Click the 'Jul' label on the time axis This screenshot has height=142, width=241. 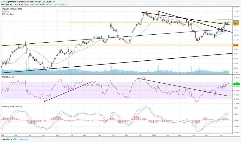click(x=72, y=135)
